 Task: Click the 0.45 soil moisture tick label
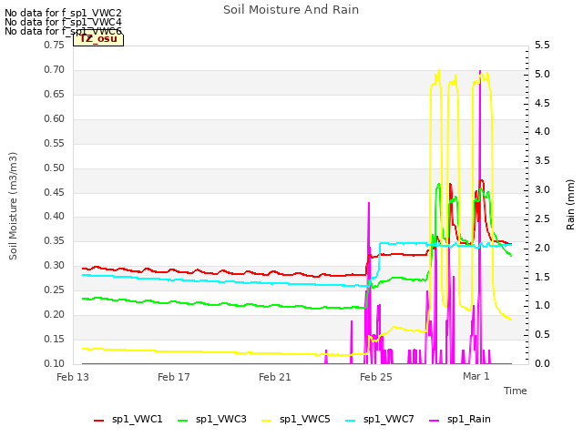point(55,192)
